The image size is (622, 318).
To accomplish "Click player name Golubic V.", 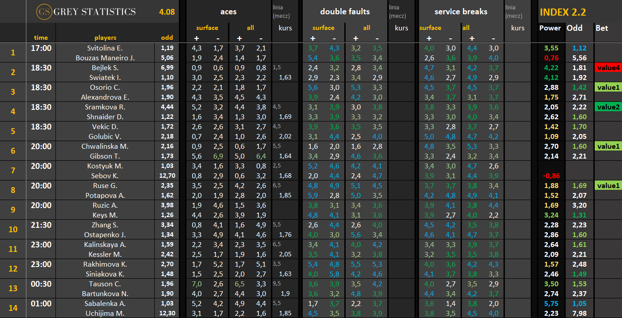I will coord(105,136).
